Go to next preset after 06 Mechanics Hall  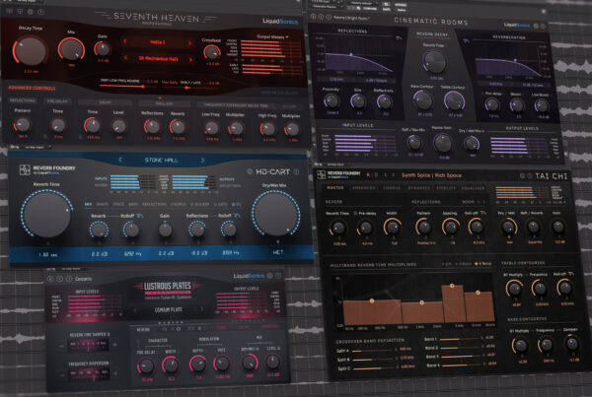click(x=191, y=60)
